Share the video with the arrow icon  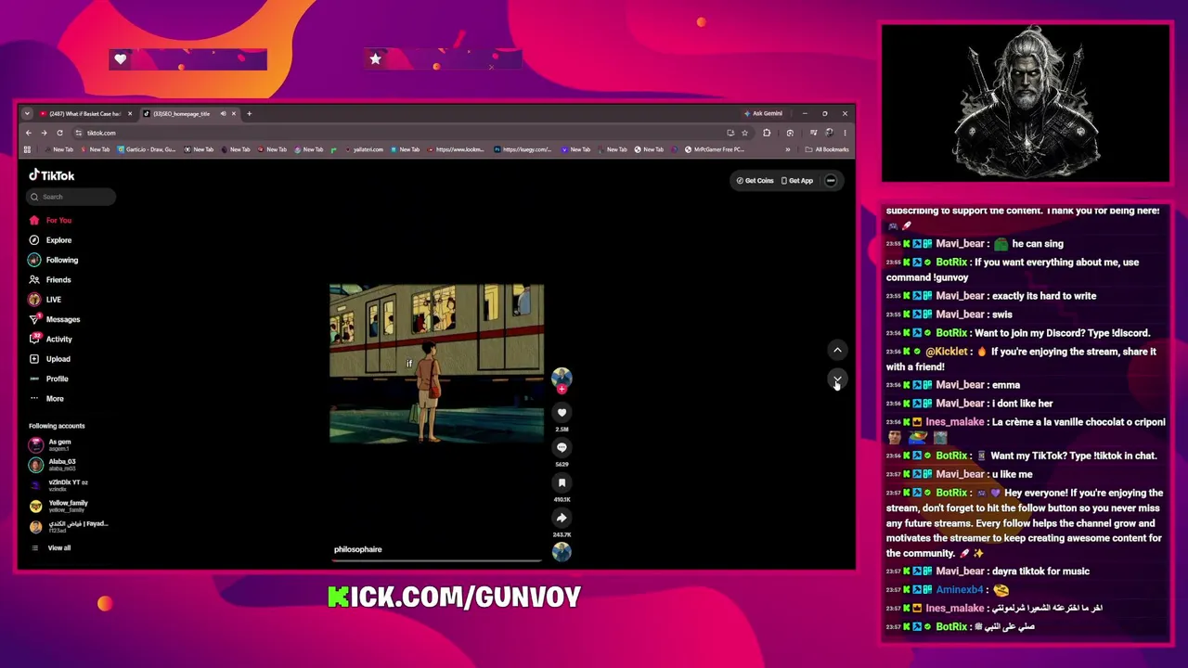(562, 518)
